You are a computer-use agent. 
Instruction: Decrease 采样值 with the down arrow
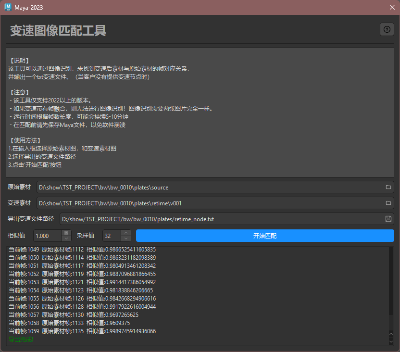(x=126, y=239)
